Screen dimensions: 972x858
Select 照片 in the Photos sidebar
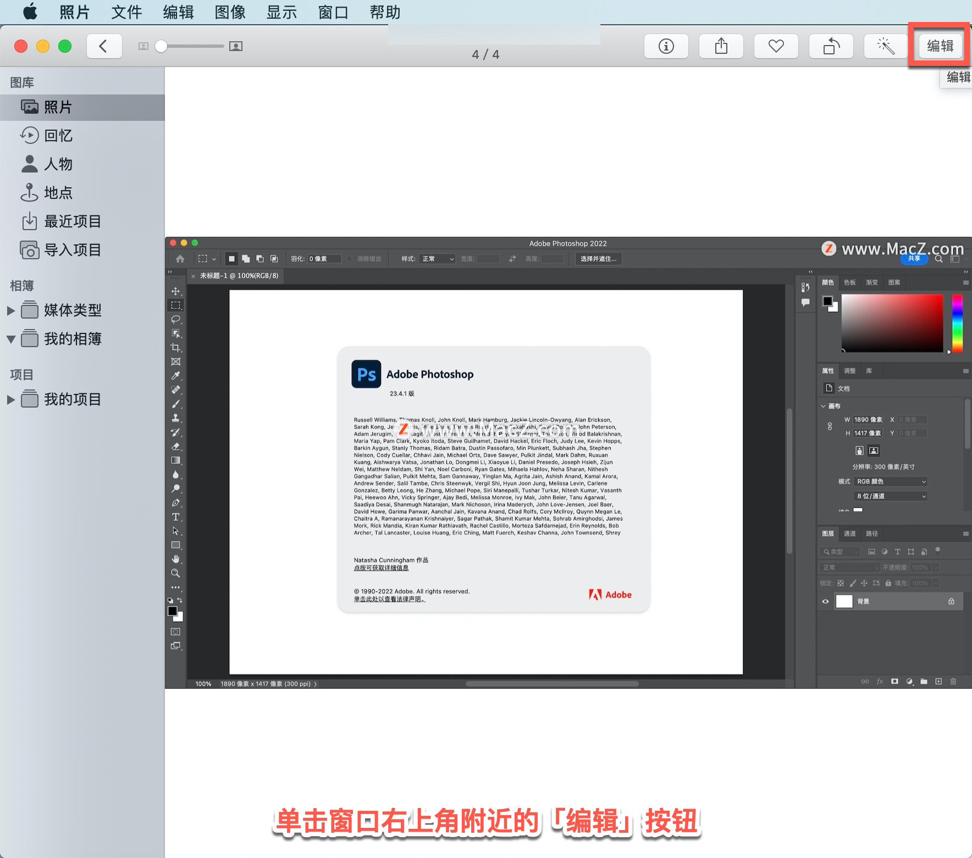tap(82, 107)
